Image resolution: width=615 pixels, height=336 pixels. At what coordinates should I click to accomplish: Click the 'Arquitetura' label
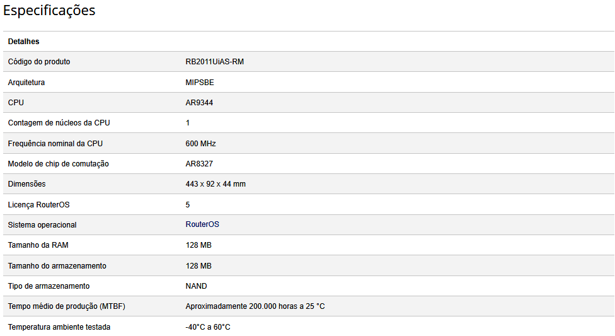[x=26, y=83]
